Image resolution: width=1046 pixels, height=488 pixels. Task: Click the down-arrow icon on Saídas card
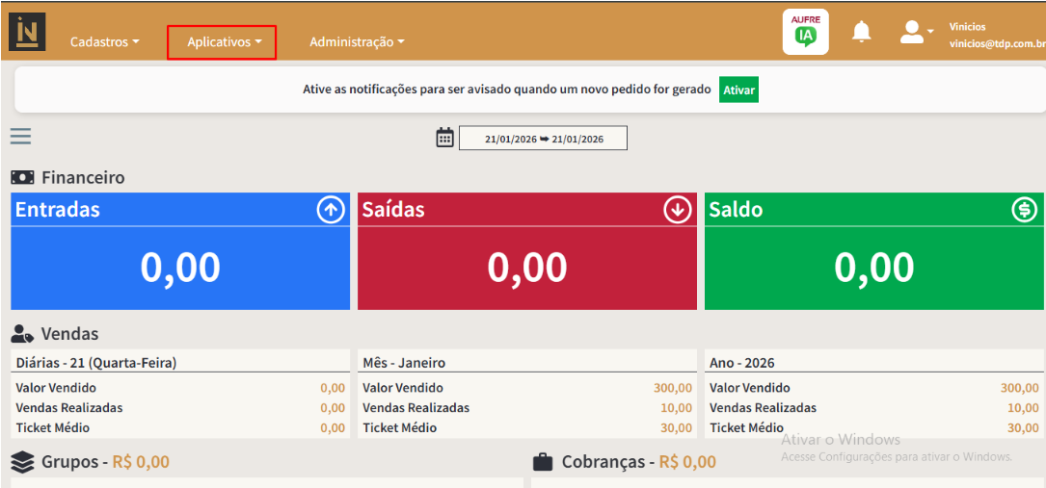click(678, 210)
